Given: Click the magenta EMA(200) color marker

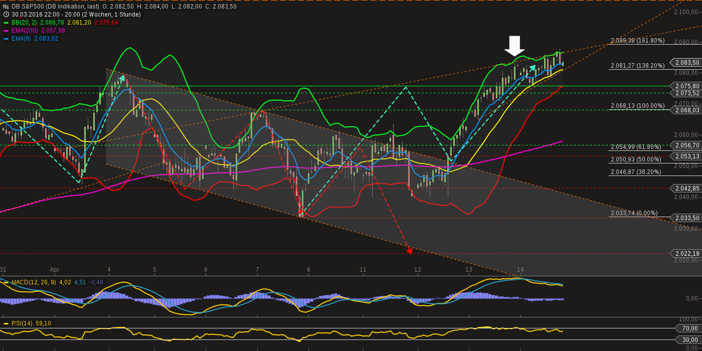Looking at the screenshot, I should 6,31.
